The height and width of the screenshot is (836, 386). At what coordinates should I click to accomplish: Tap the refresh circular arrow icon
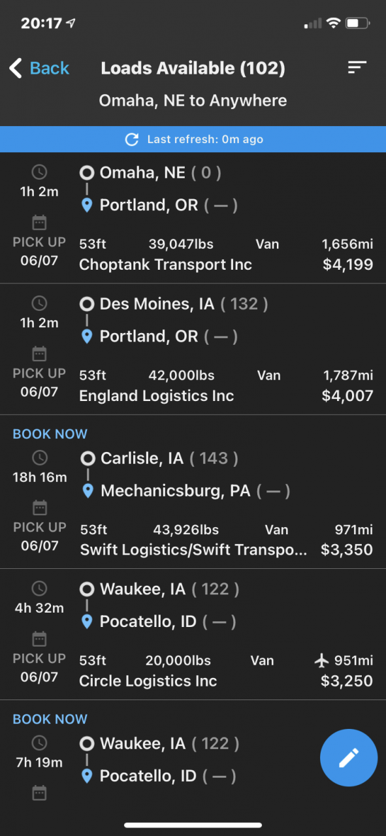(x=132, y=139)
